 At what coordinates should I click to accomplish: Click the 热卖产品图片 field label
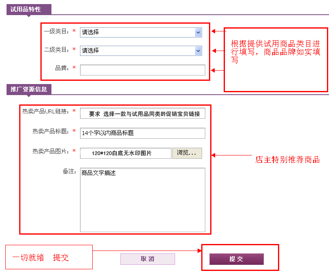coord(51,151)
